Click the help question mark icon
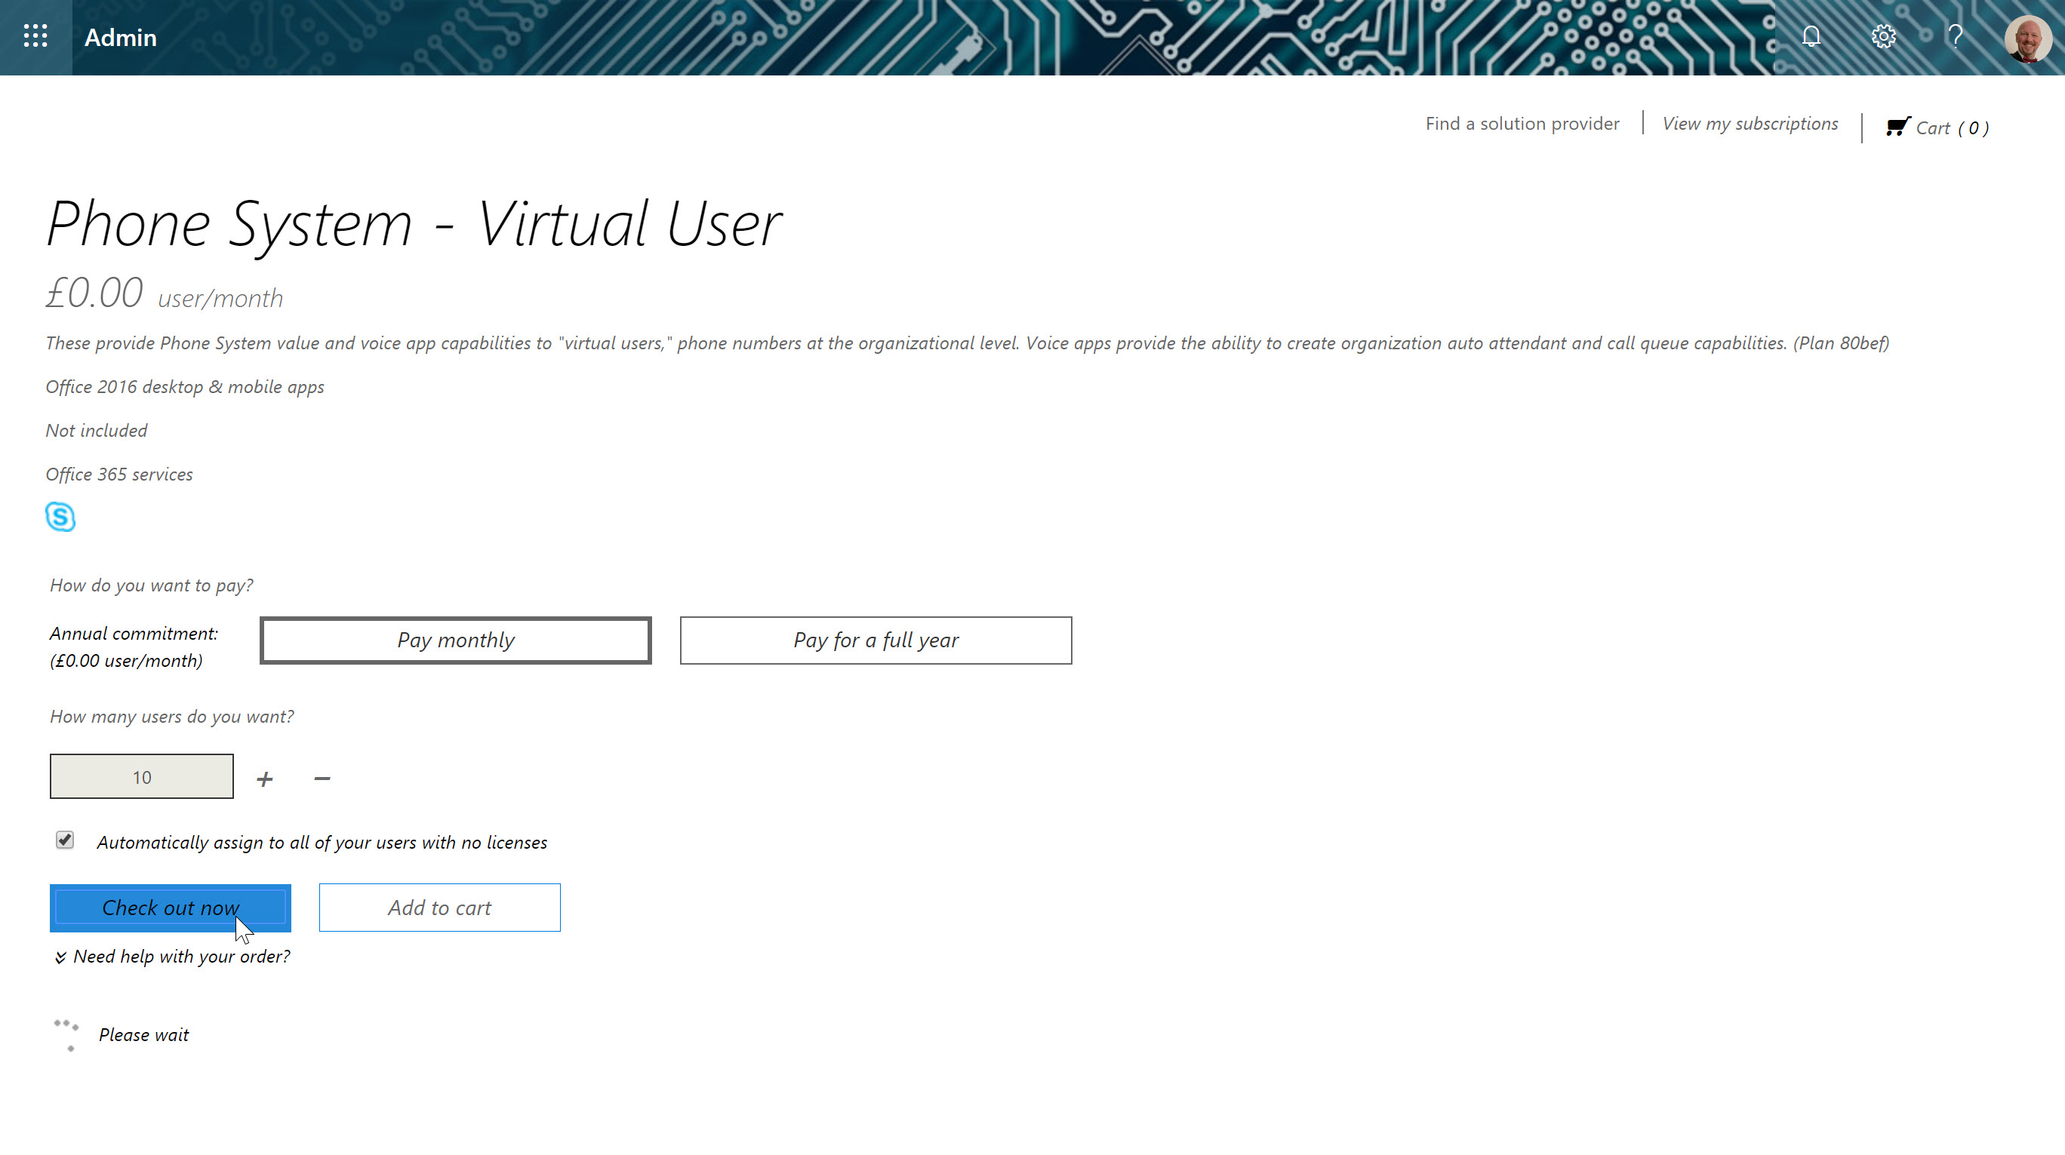 [x=1955, y=37]
